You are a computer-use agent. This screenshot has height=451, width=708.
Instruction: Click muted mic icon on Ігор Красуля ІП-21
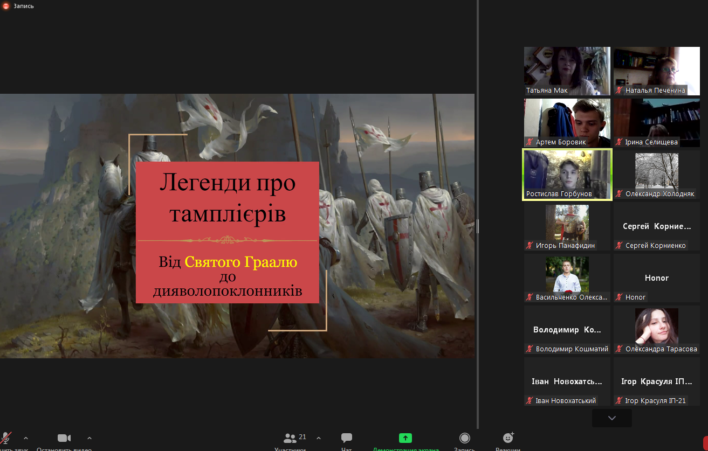pos(620,401)
